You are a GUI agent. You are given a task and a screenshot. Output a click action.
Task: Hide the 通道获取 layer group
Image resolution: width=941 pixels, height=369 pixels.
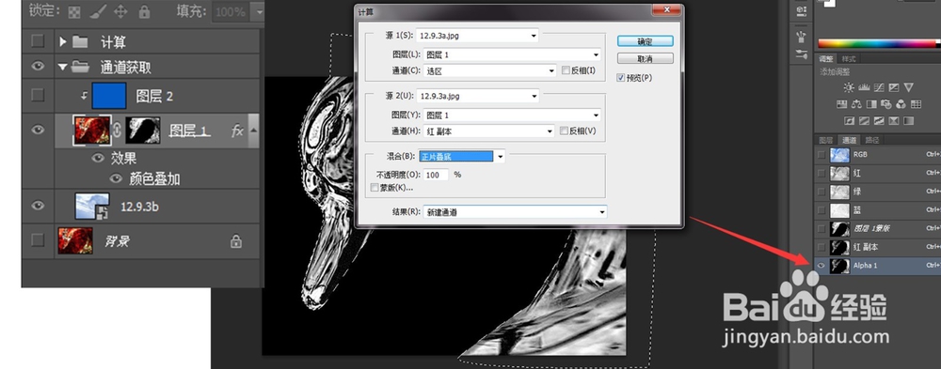pyautogui.click(x=38, y=66)
